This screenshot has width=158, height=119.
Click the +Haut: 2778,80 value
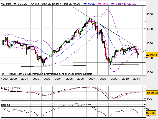(x=70, y=4)
